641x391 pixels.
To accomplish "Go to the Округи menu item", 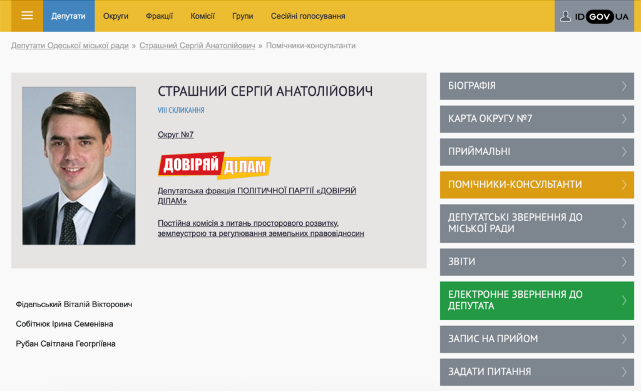I will 116,16.
